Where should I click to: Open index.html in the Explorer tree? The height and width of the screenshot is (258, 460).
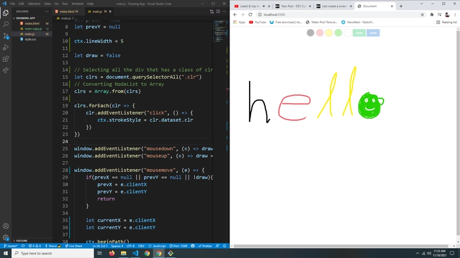[x=32, y=24]
